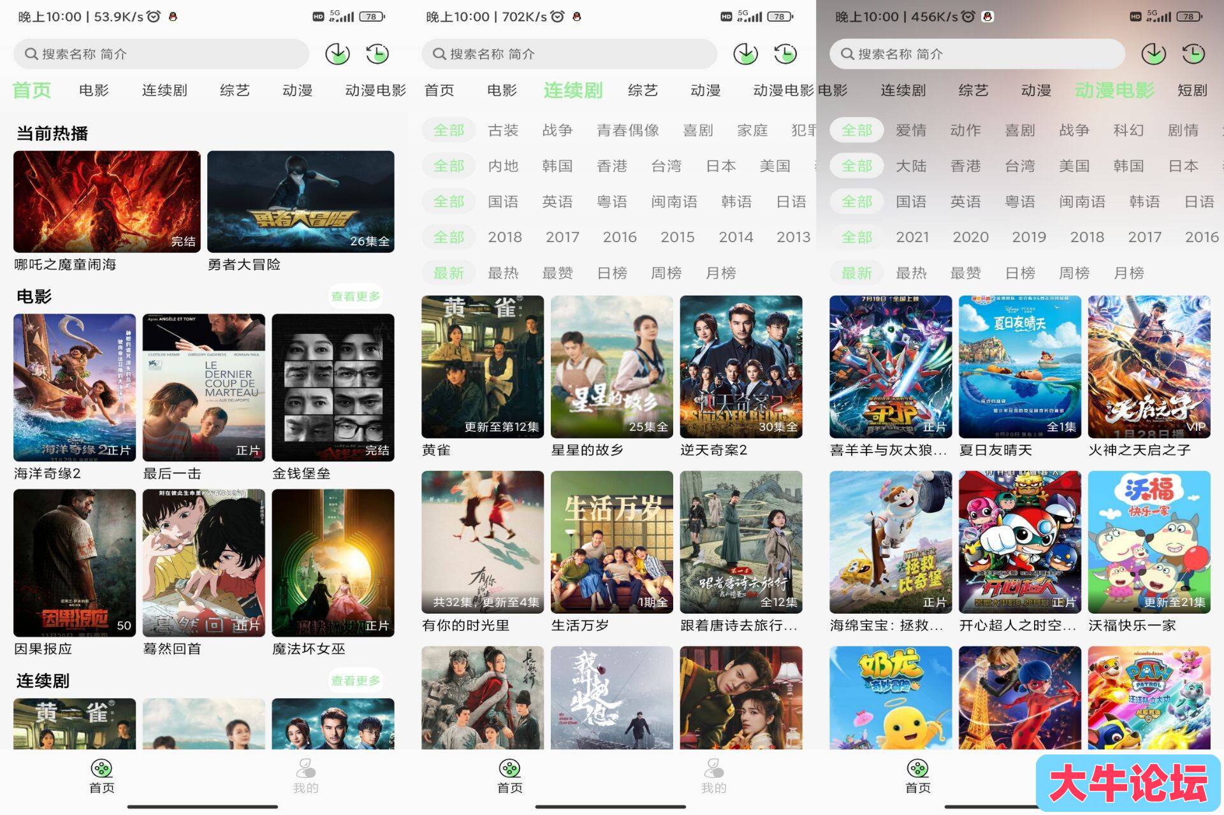Filter series by 韩国 region
This screenshot has width=1224, height=815.
click(557, 166)
